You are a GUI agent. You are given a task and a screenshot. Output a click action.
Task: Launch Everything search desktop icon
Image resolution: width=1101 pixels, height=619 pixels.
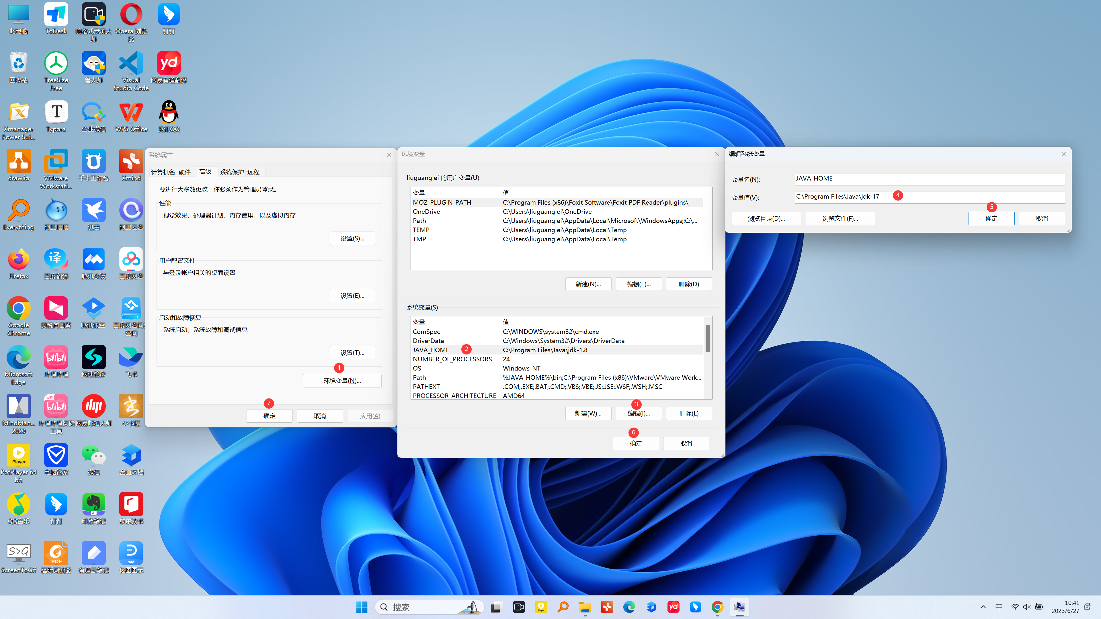(19, 215)
